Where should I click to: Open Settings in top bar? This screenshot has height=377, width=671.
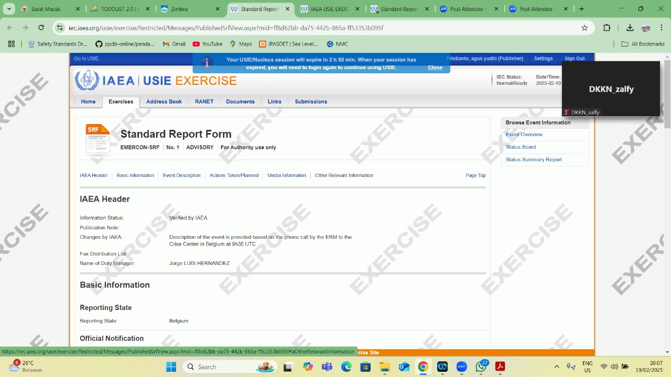(543, 59)
